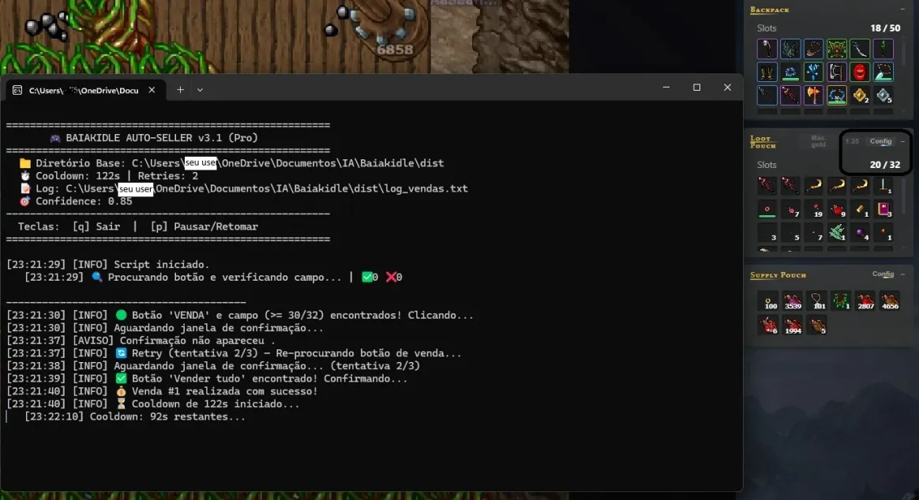Select the green crystal in Loot Pouch
The height and width of the screenshot is (500, 919).
[x=836, y=233]
